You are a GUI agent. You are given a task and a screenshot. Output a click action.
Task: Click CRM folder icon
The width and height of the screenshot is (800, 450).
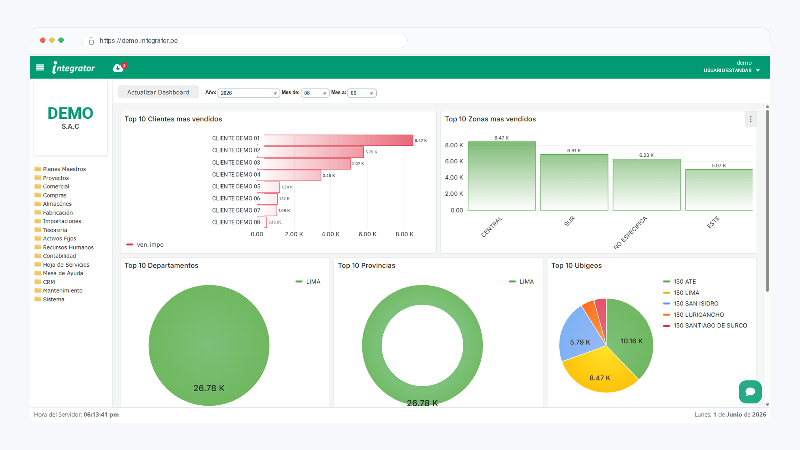[37, 282]
